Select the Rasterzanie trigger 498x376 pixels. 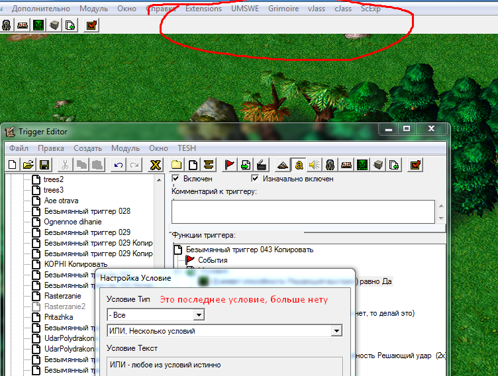(x=62, y=296)
